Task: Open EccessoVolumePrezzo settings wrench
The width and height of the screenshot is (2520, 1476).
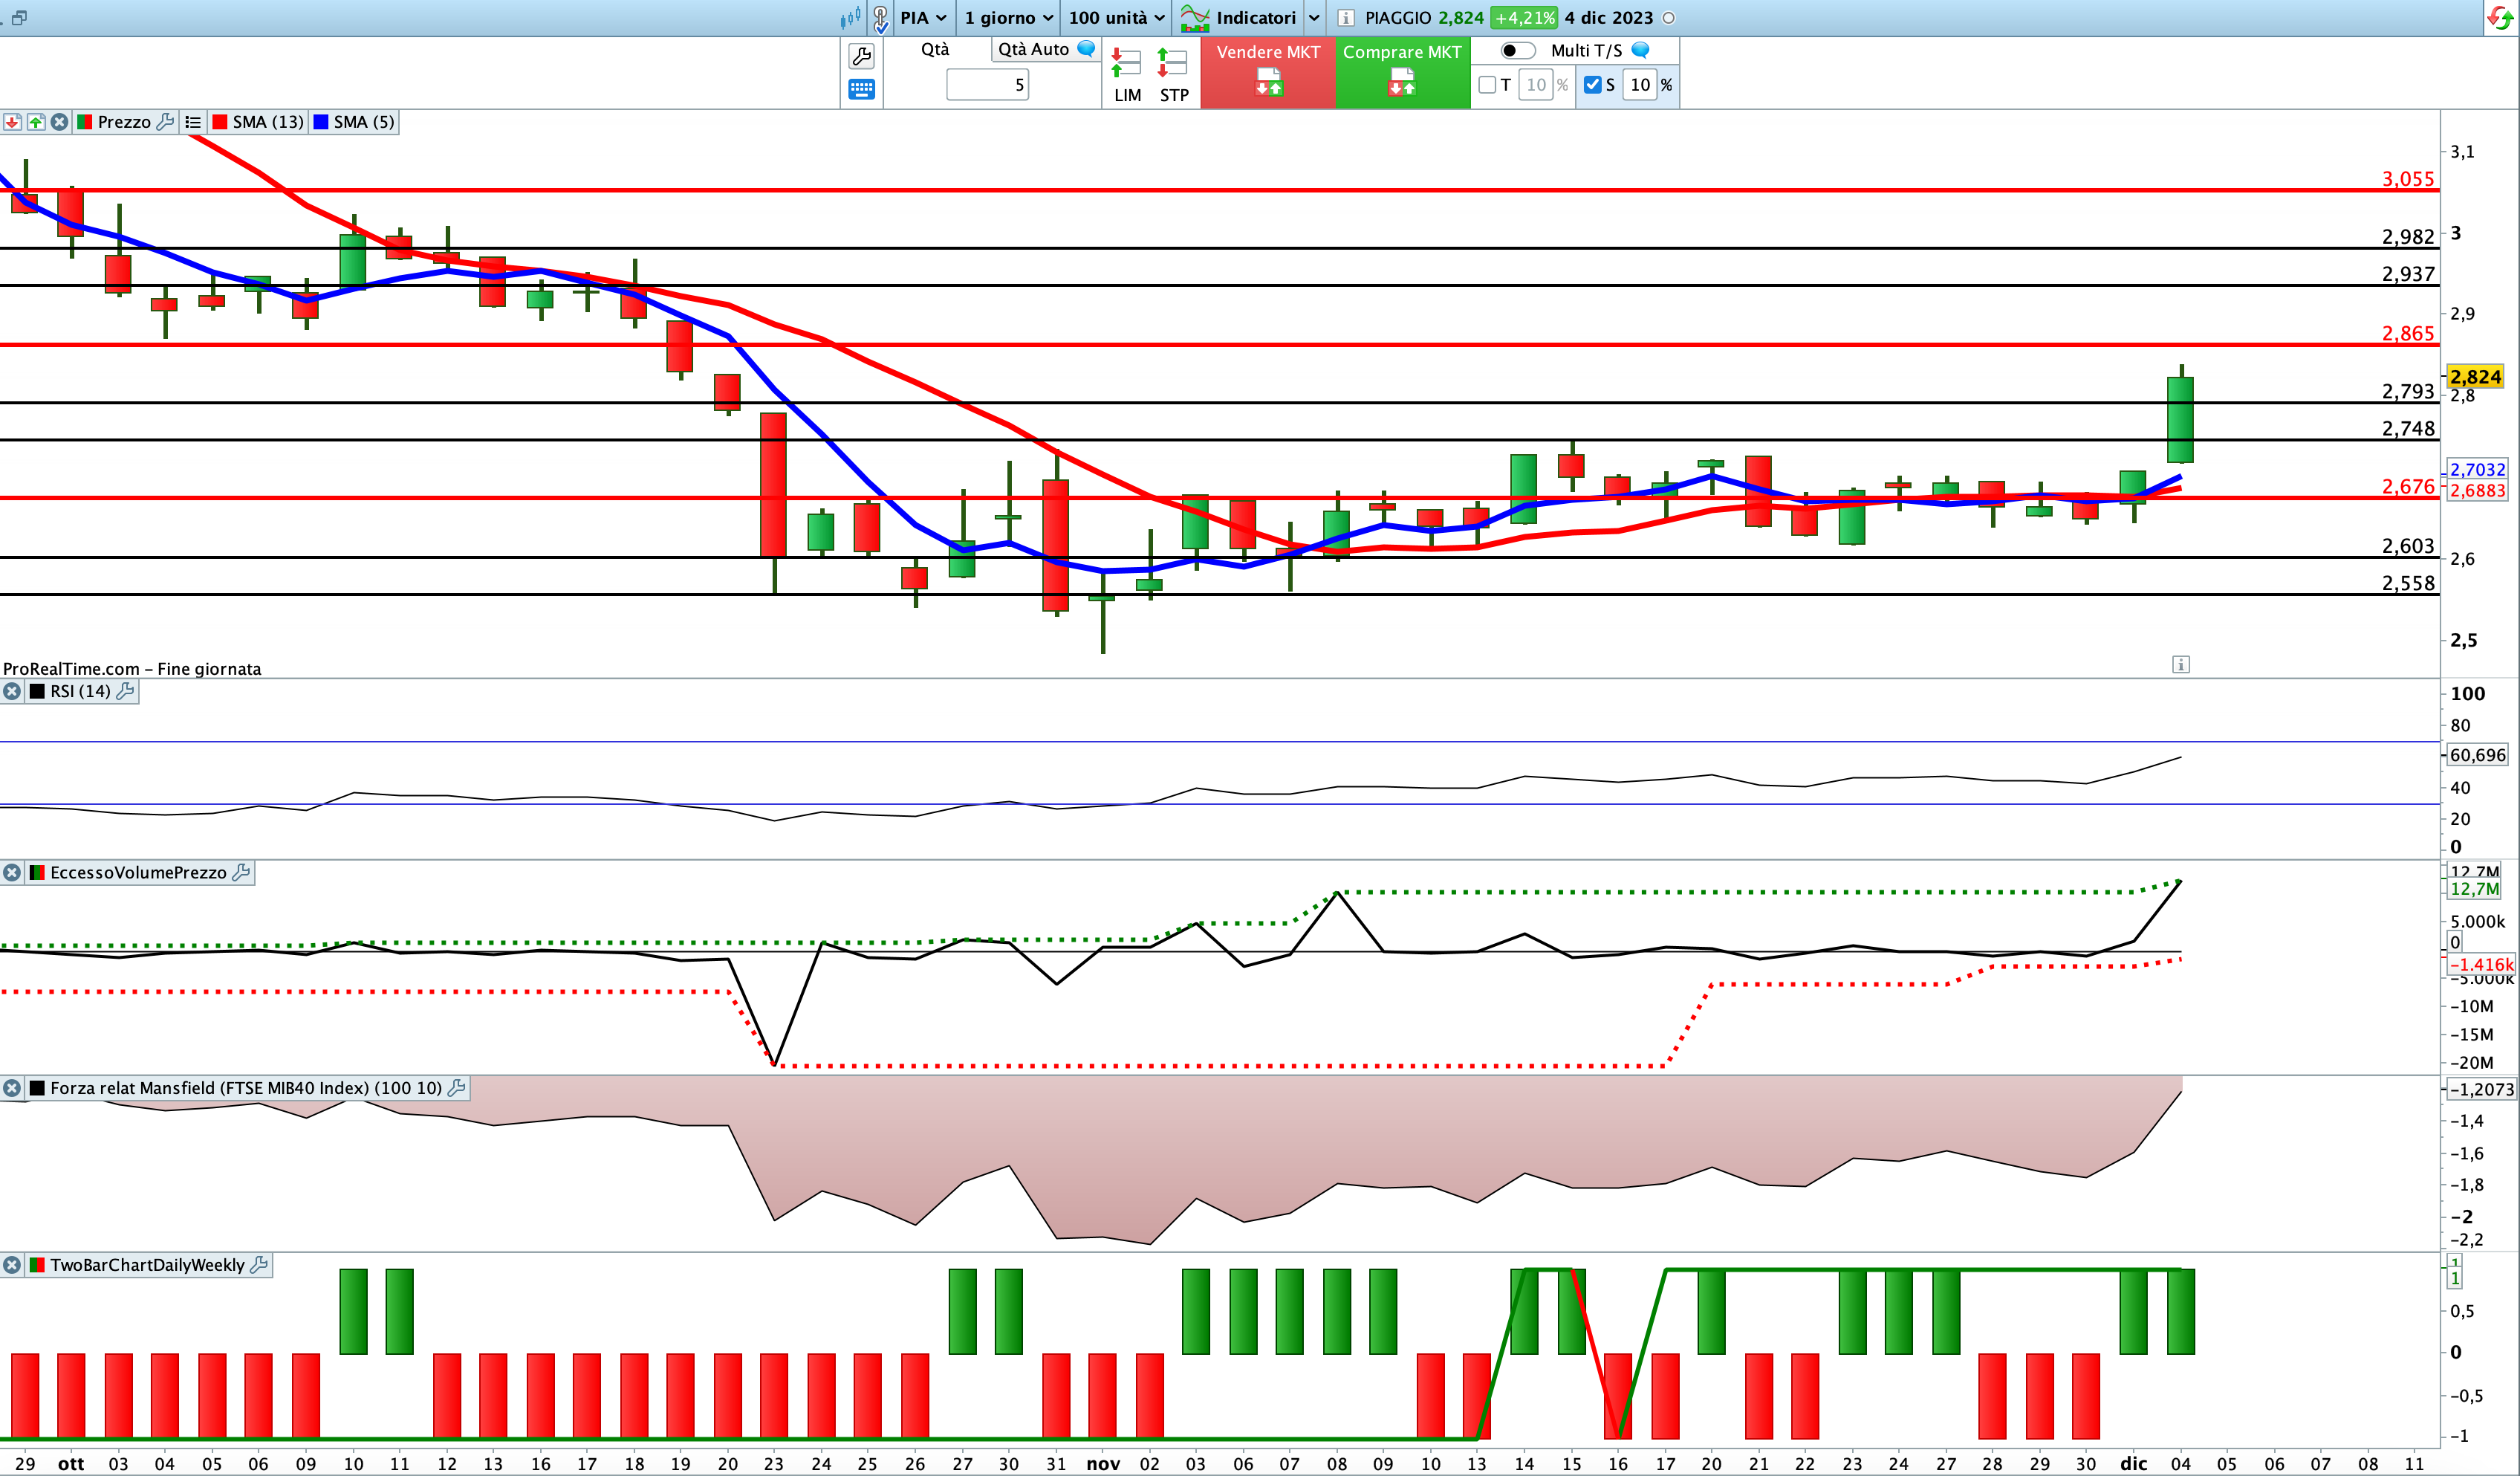Action: (x=241, y=873)
